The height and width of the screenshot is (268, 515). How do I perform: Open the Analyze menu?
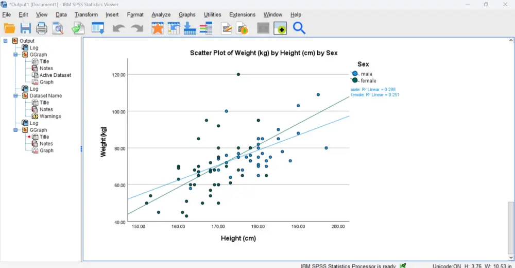click(161, 15)
